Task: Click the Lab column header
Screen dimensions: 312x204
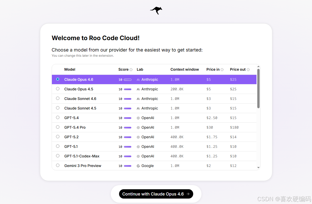Action: pyautogui.click(x=140, y=69)
